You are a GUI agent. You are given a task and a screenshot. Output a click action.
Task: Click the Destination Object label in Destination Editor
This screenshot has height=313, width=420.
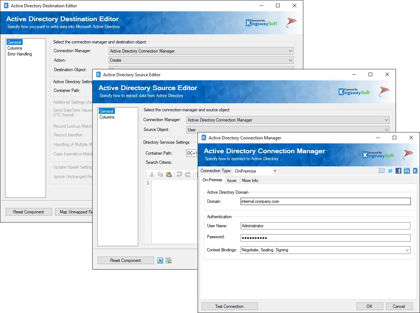[x=70, y=70]
